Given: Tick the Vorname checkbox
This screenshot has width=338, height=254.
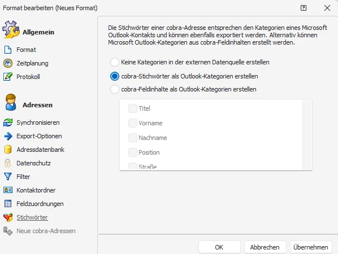Looking at the screenshot, I should (133, 123).
